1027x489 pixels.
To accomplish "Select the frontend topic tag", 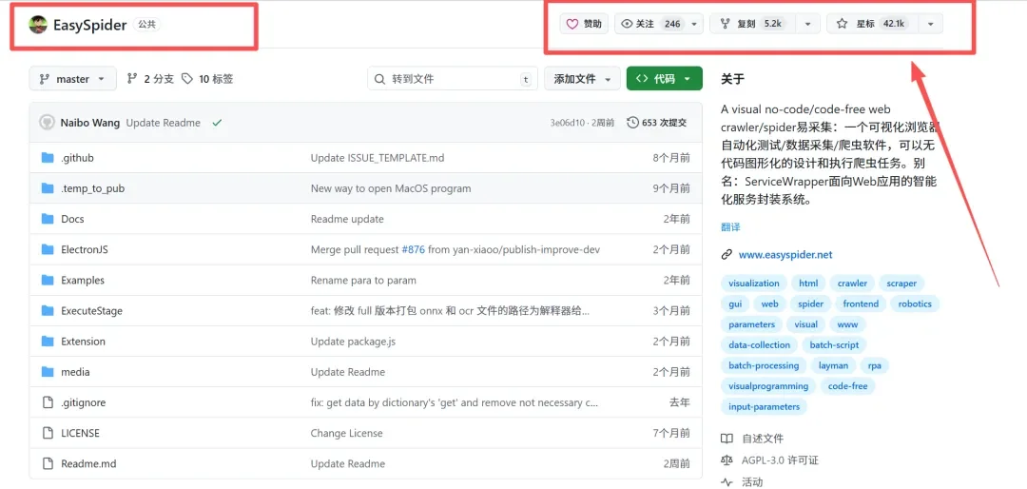I will (861, 304).
